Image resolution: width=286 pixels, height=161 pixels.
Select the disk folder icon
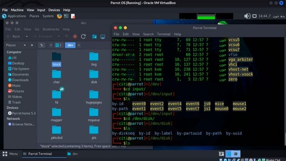click(94, 74)
